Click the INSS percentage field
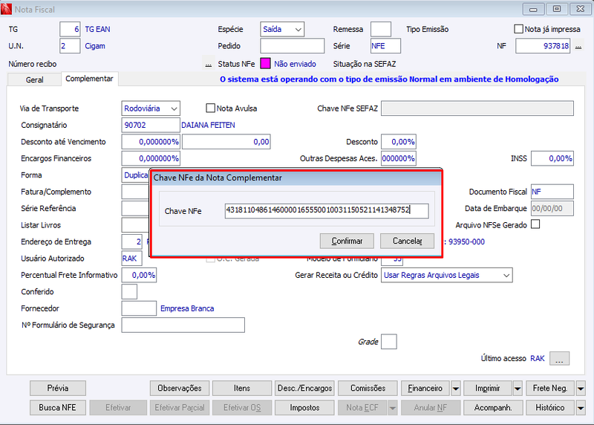Screen dimensions: 594x425 pos(552,158)
